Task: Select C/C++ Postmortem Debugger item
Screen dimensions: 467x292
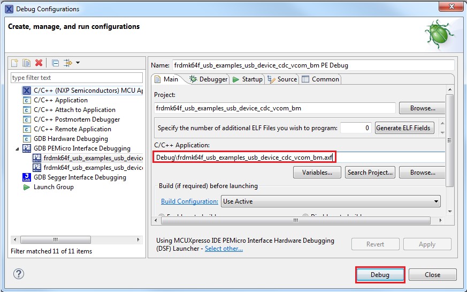Action: tap(77, 119)
